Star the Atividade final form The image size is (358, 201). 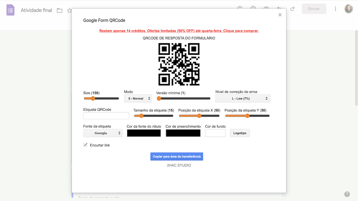coord(69,10)
